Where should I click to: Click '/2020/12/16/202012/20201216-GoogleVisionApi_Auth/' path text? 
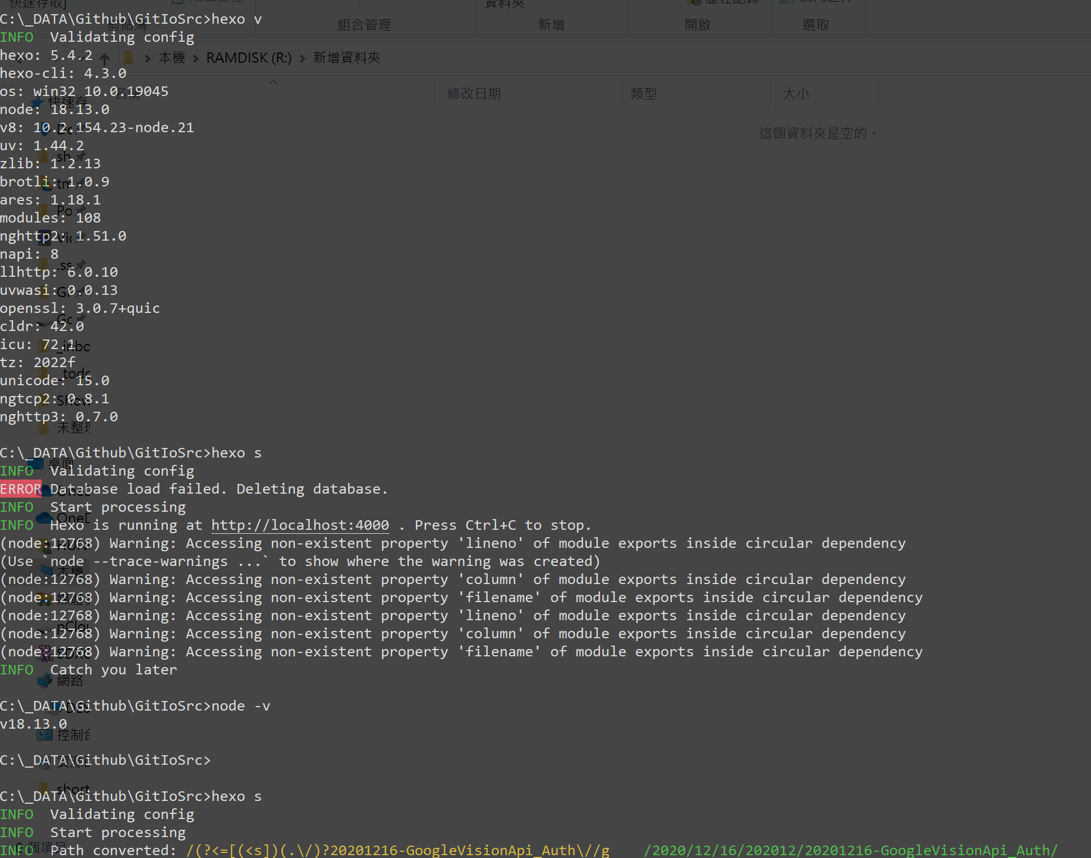[851, 850]
